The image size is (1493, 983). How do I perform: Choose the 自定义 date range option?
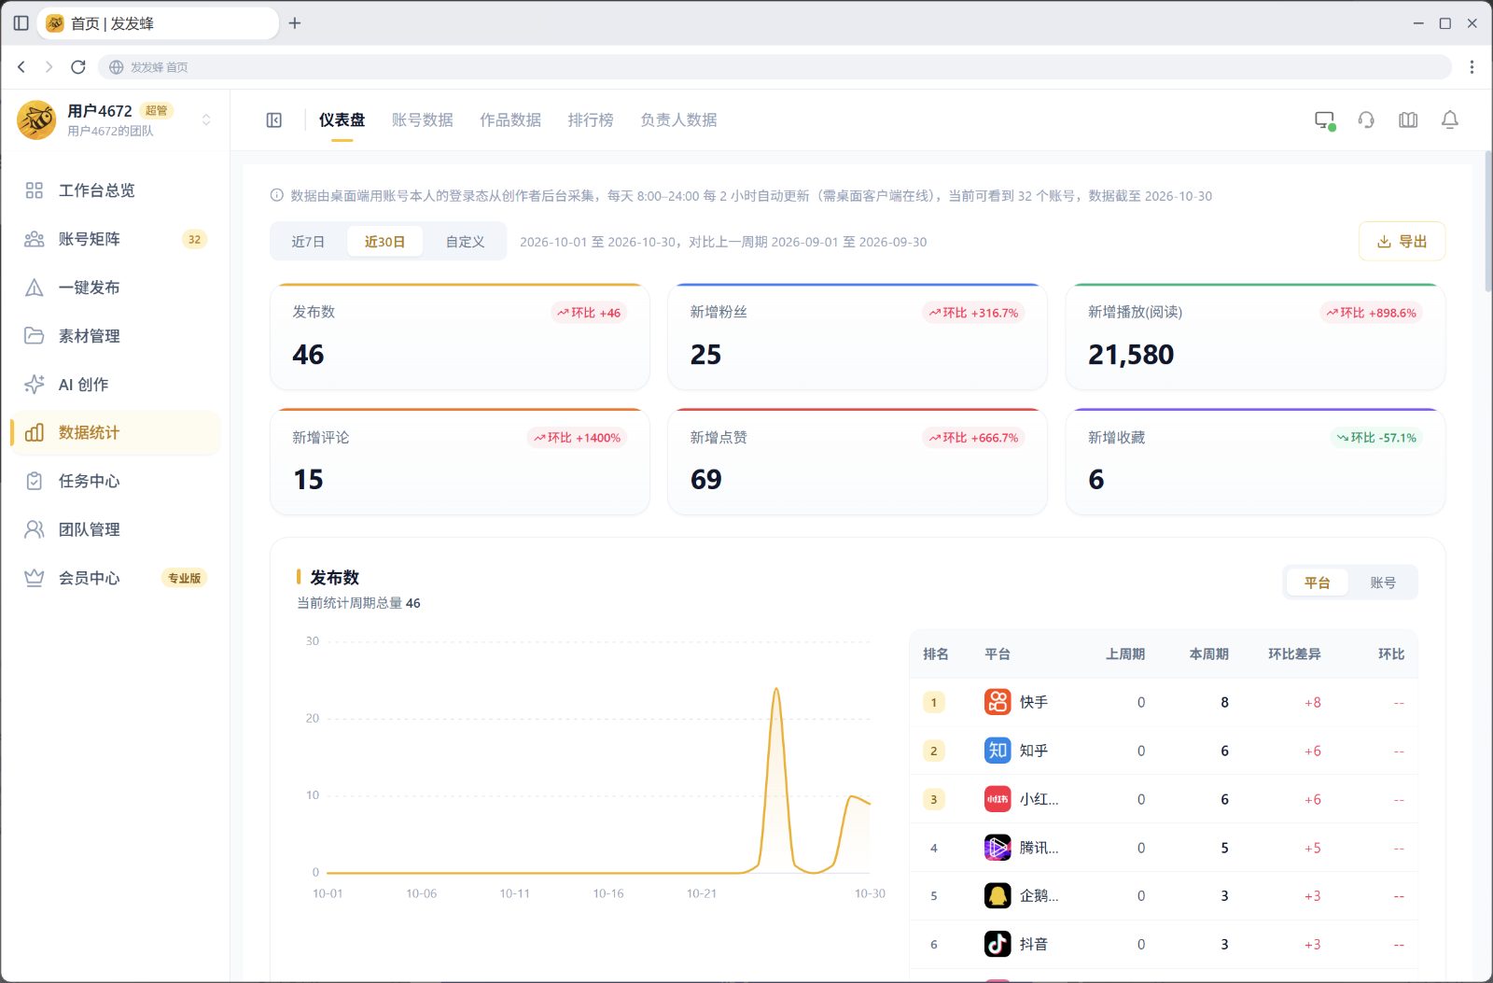(465, 242)
